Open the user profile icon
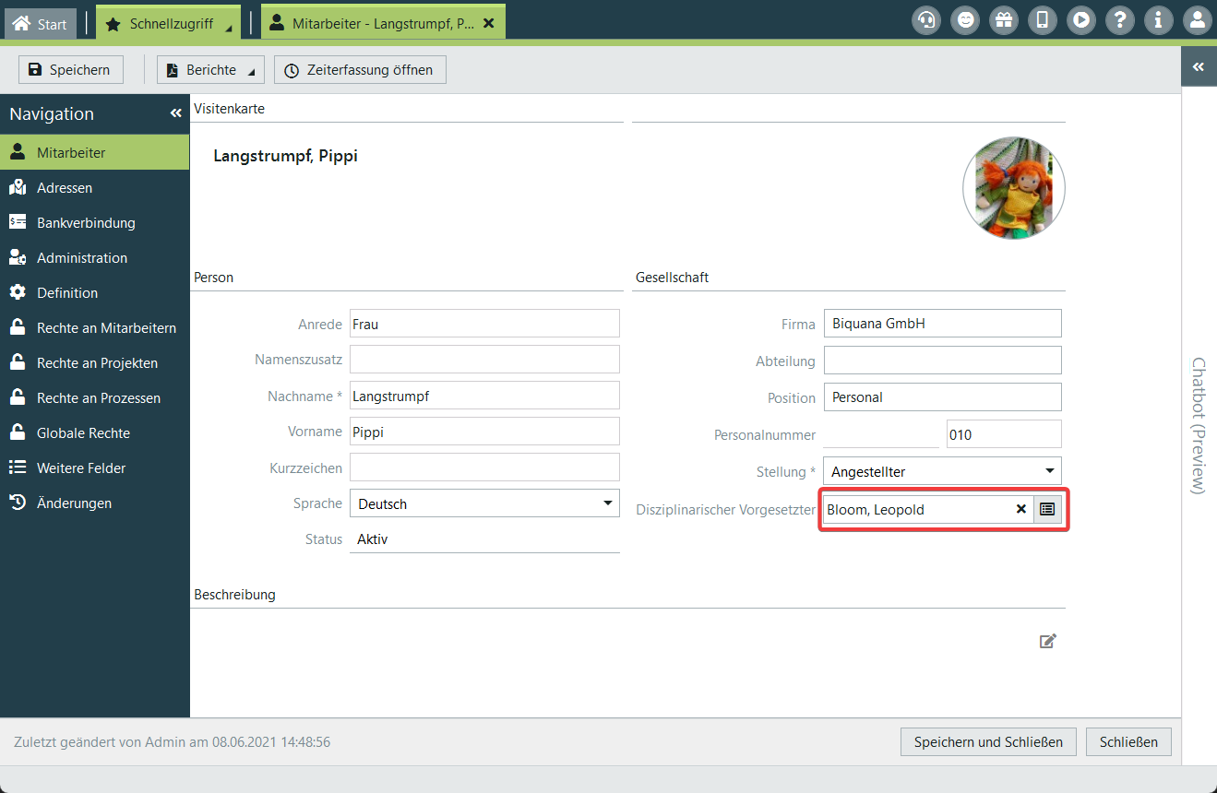The width and height of the screenshot is (1217, 793). click(x=1198, y=20)
